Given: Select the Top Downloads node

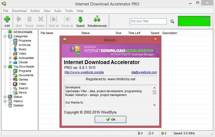Looking at the screenshot, I should [x=24, y=66].
